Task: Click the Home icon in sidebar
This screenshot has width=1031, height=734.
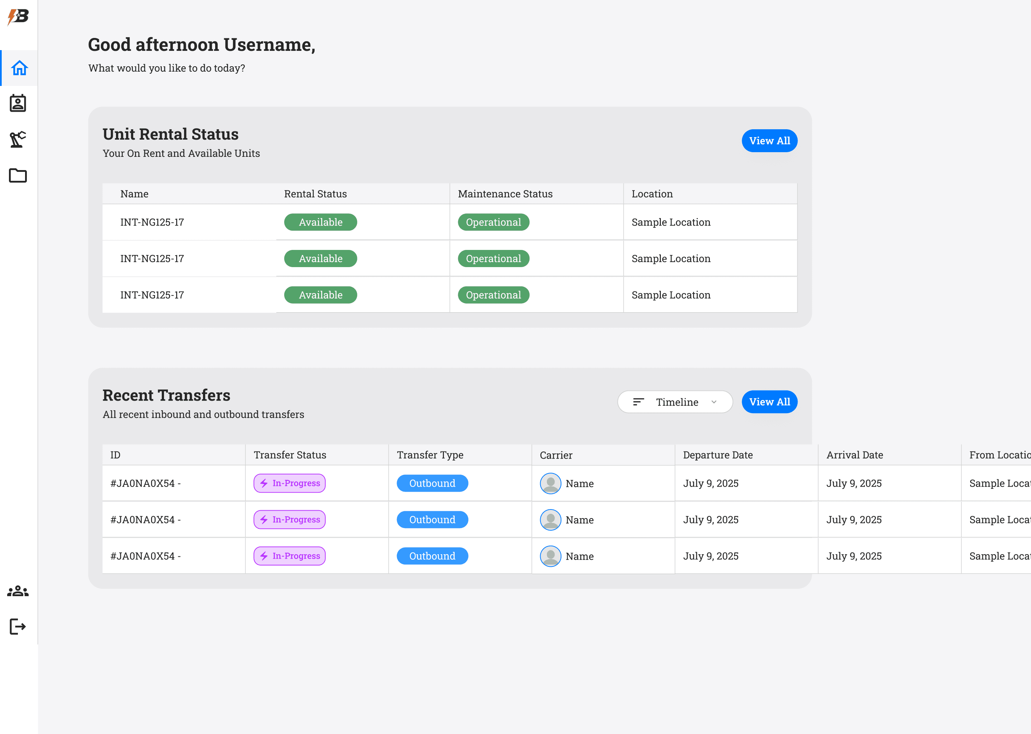Action: [x=19, y=68]
